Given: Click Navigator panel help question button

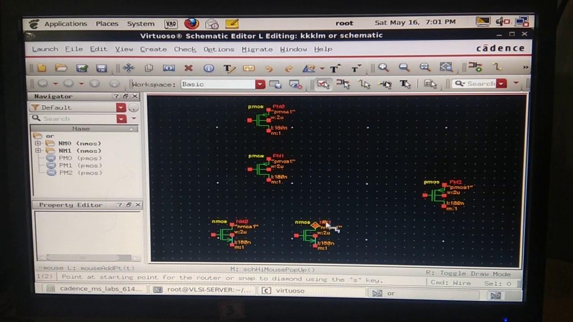Looking at the screenshot, I should coord(116,97).
